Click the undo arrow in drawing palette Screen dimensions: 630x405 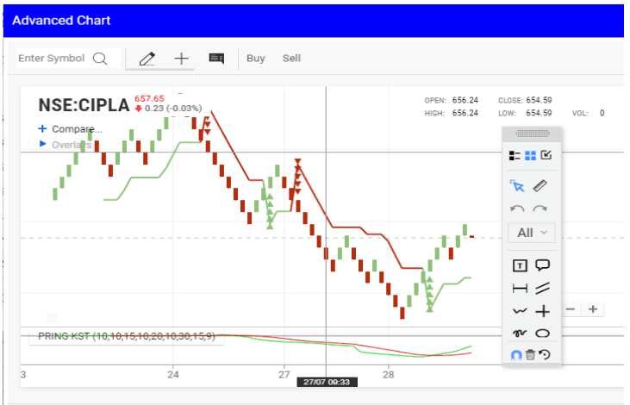pyautogui.click(x=518, y=209)
